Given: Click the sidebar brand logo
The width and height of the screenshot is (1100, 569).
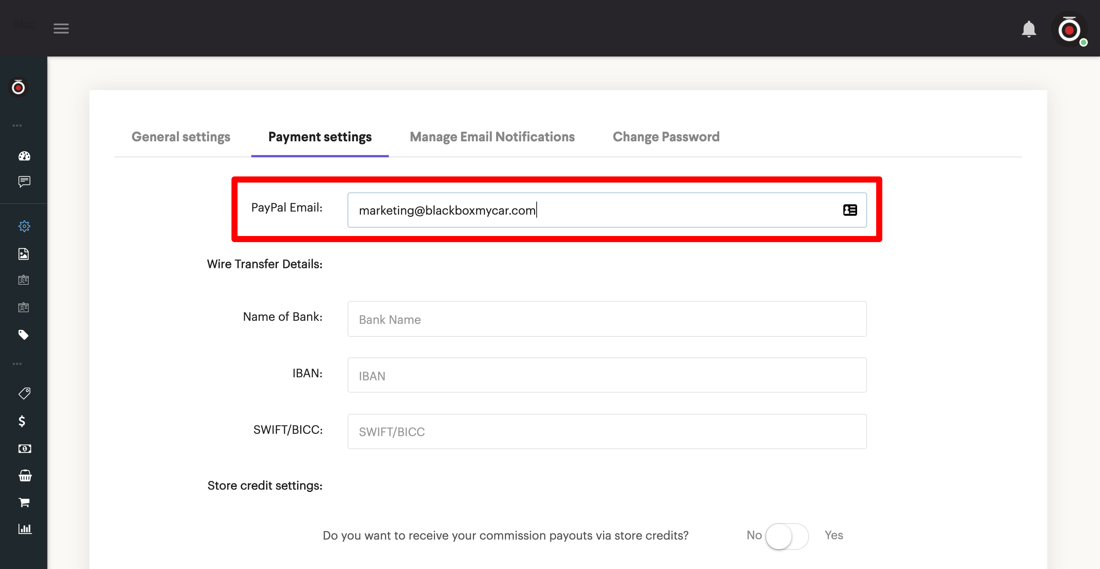Looking at the screenshot, I should click(x=18, y=87).
